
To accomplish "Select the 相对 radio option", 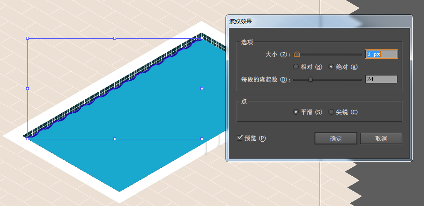I will 296,67.
